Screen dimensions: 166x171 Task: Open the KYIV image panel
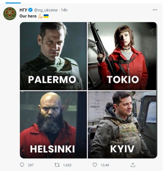122,125
